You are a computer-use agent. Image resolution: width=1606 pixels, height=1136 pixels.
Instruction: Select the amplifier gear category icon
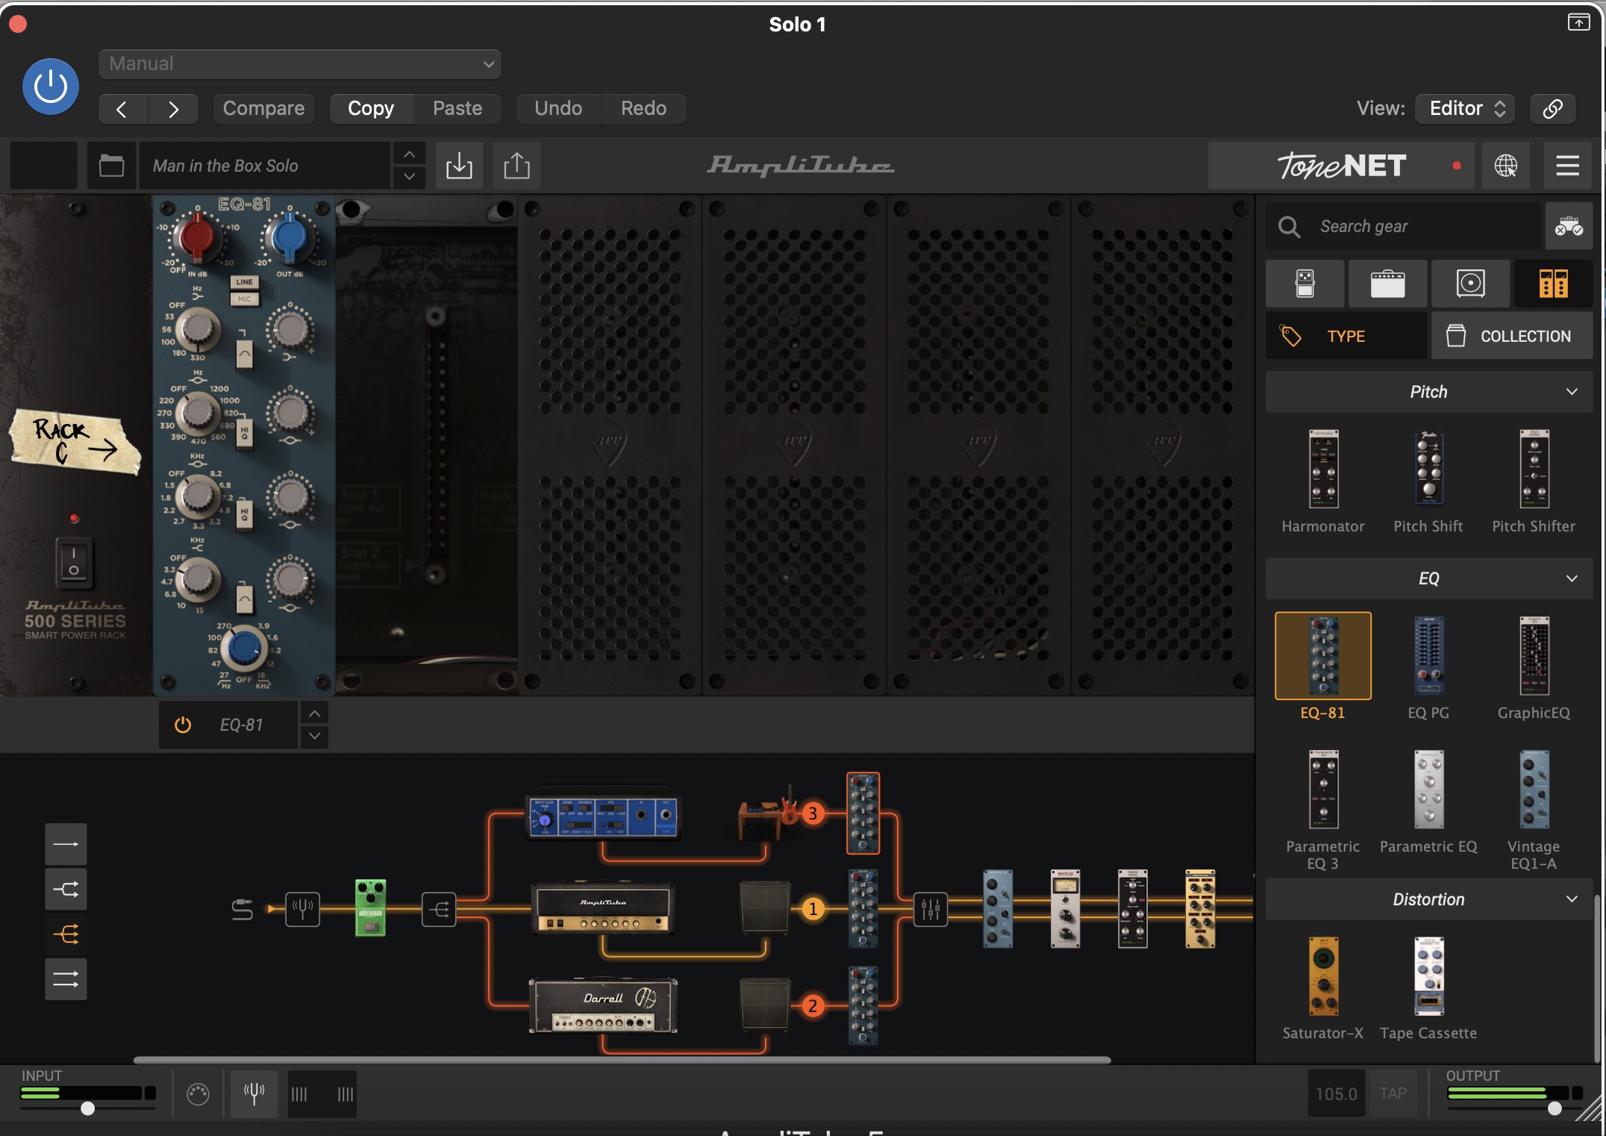pyautogui.click(x=1387, y=284)
